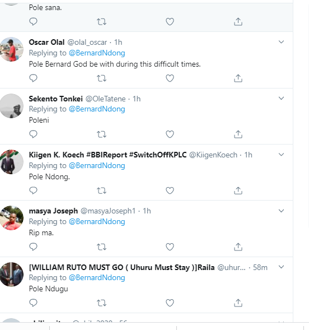Reply to Oscar Olal's tweet
Screen dimensions: 309x330
pos(33,78)
